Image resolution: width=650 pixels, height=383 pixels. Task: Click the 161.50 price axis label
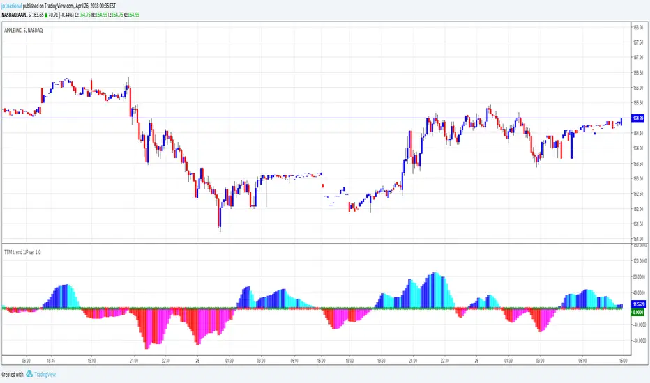click(638, 224)
